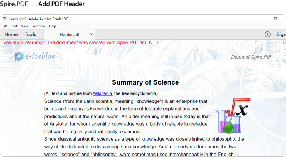Image resolution: width=286 pixels, height=157 pixels.
Task: Maximize the Acrobat Reader window
Action: point(275,19)
